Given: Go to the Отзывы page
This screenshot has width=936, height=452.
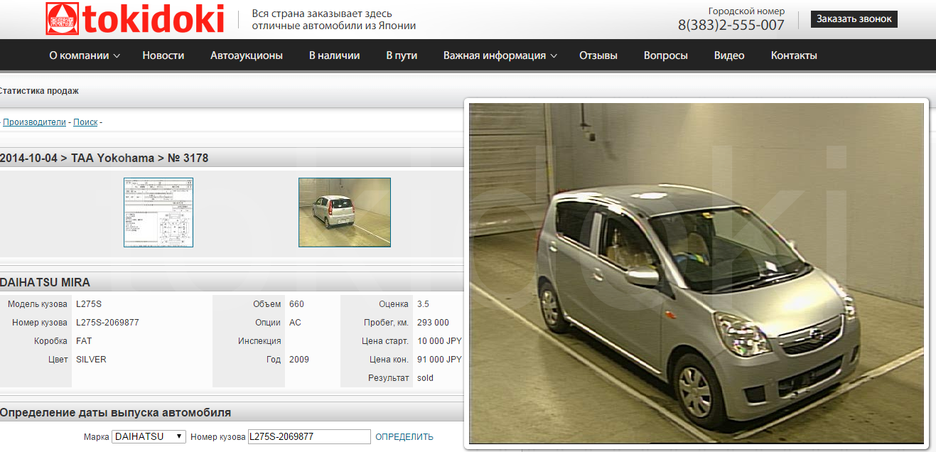Looking at the screenshot, I should click(598, 55).
